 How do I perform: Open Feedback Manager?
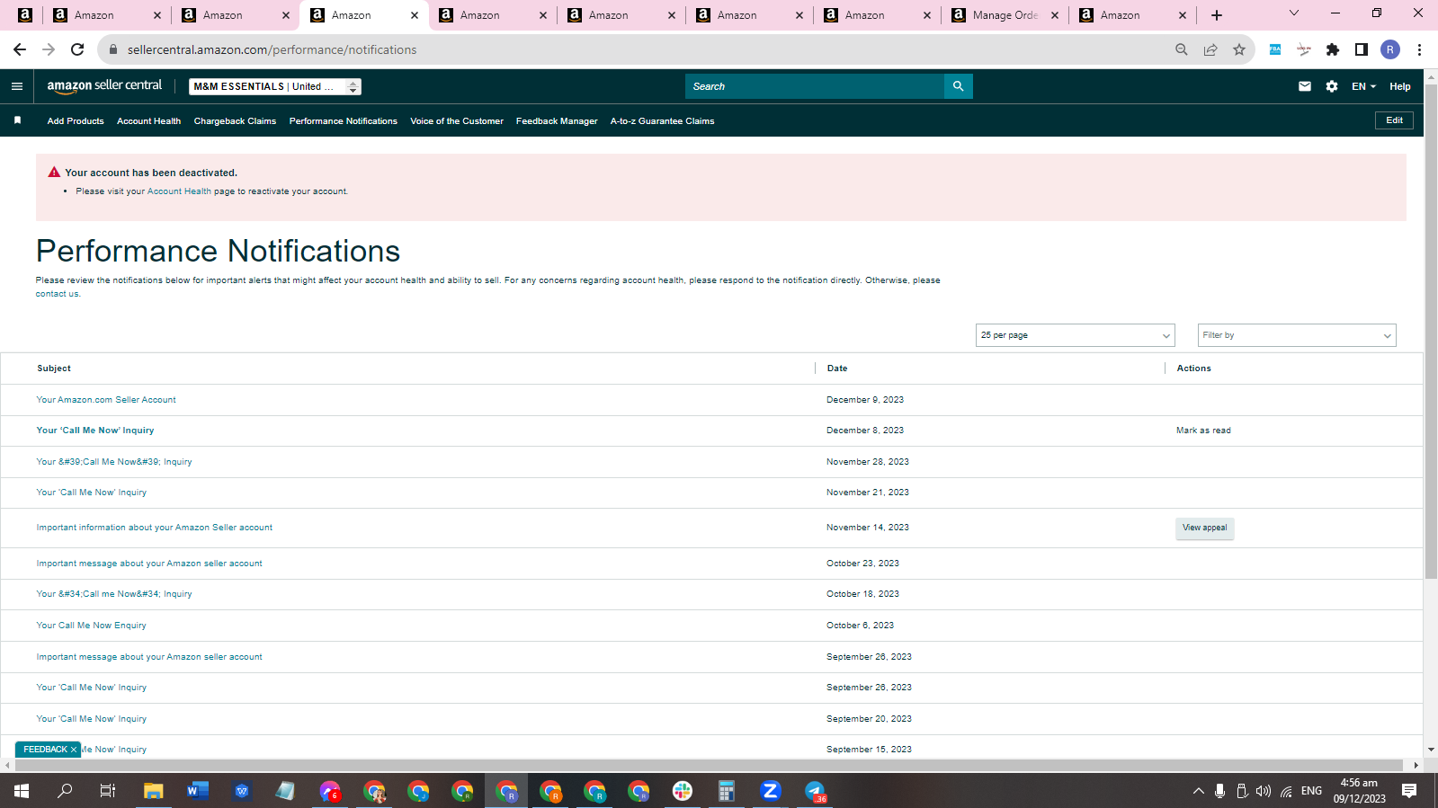(x=557, y=121)
